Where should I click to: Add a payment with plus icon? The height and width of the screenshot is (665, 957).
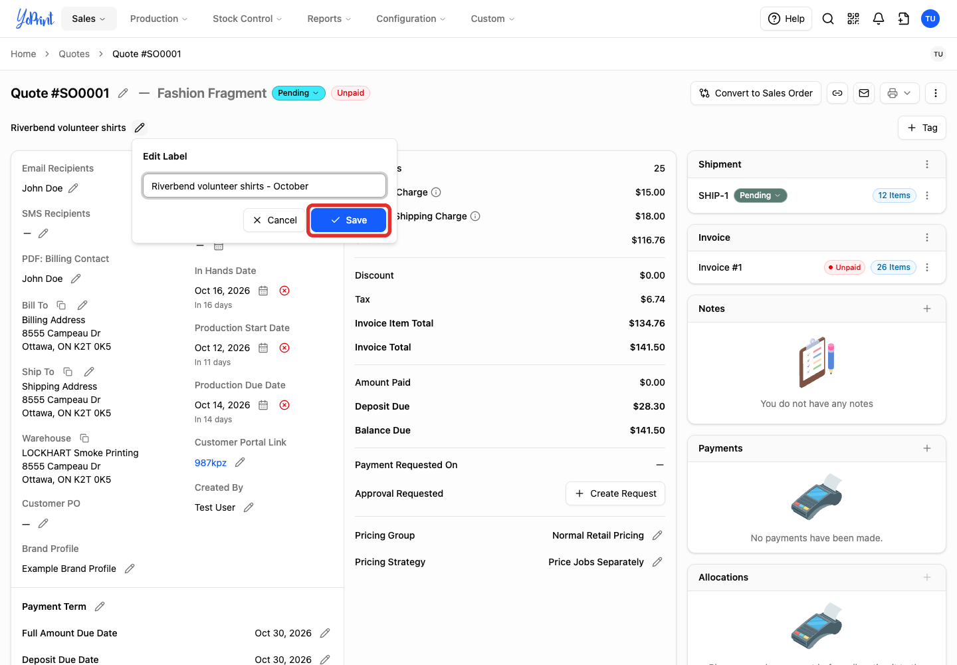[x=927, y=448]
